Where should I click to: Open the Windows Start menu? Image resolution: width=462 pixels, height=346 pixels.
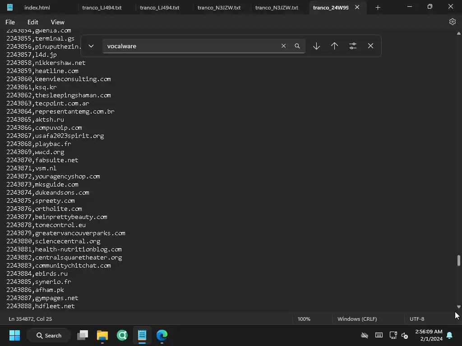coord(14,335)
